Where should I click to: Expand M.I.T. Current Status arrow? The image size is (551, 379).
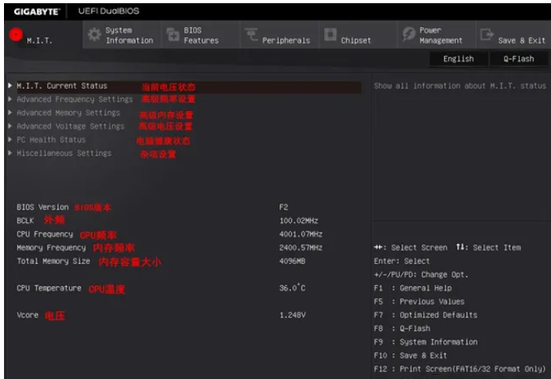(x=10, y=86)
